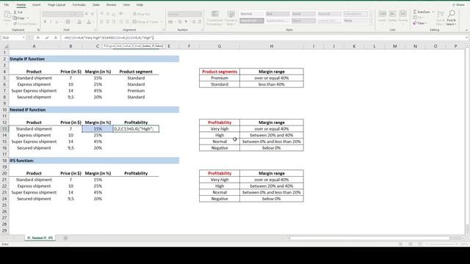The image size is (470, 264).
Task: Apply Percent Style number format
Action: (180, 22)
